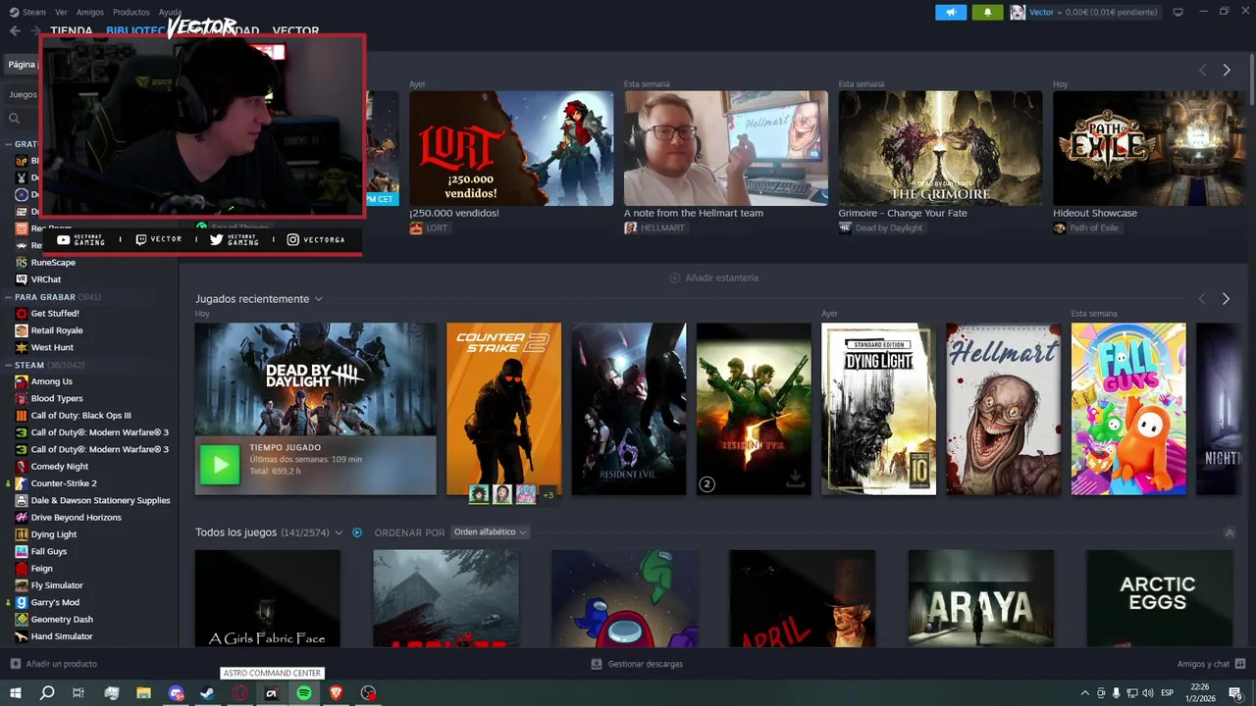Open Spotify from the taskbar

tap(304, 693)
